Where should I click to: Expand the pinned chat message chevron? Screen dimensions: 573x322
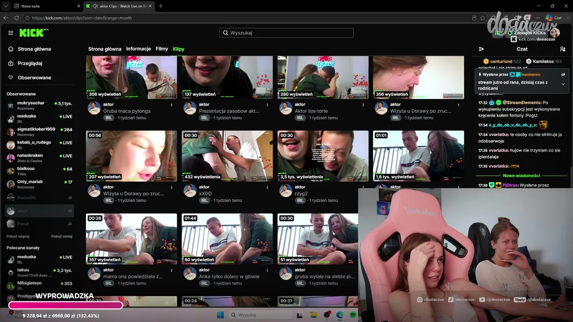(563, 84)
